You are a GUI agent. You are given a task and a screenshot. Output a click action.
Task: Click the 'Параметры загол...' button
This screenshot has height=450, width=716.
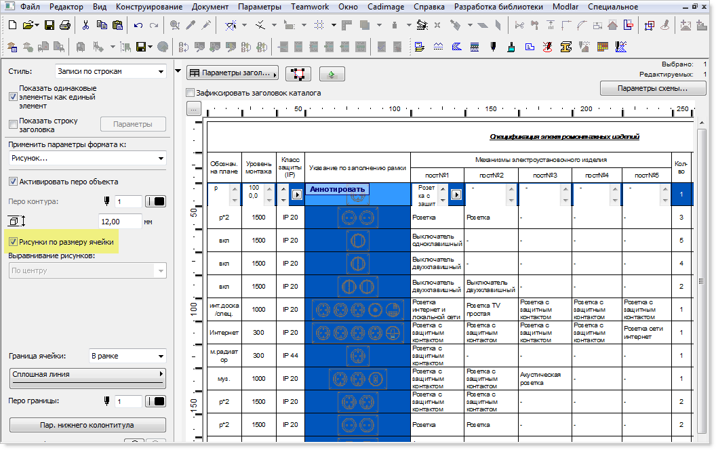[x=233, y=73]
